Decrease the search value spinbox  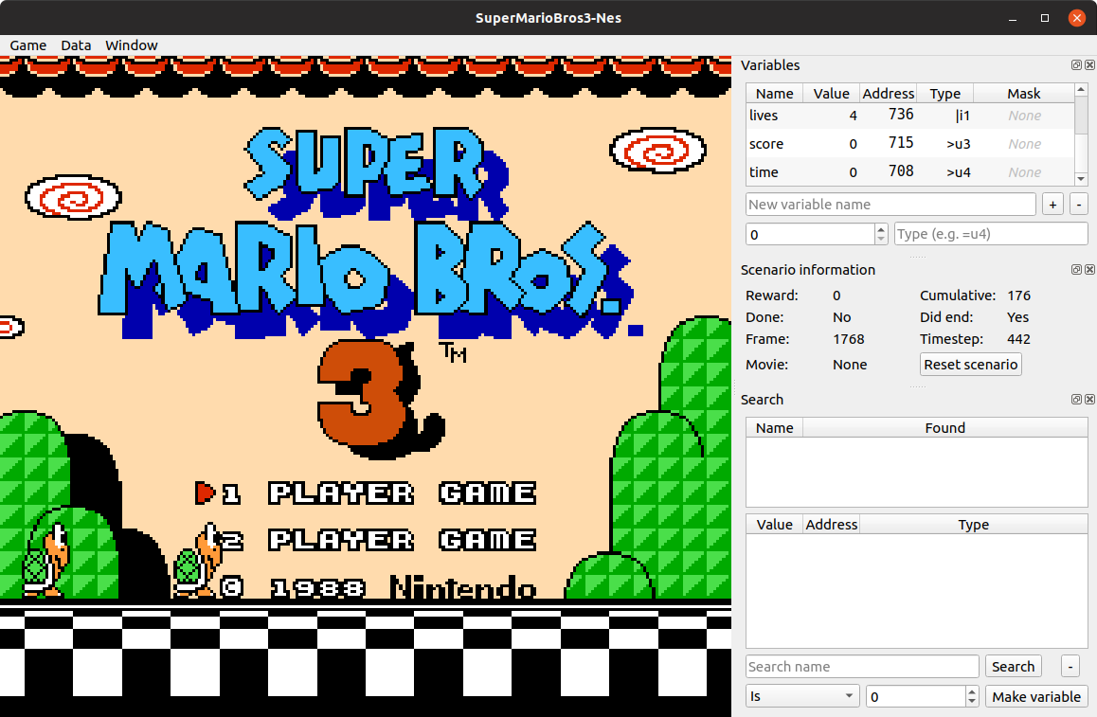click(972, 701)
